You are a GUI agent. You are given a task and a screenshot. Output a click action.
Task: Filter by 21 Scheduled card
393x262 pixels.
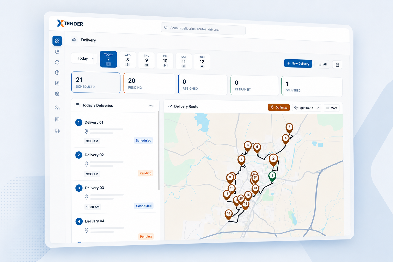[96, 83]
